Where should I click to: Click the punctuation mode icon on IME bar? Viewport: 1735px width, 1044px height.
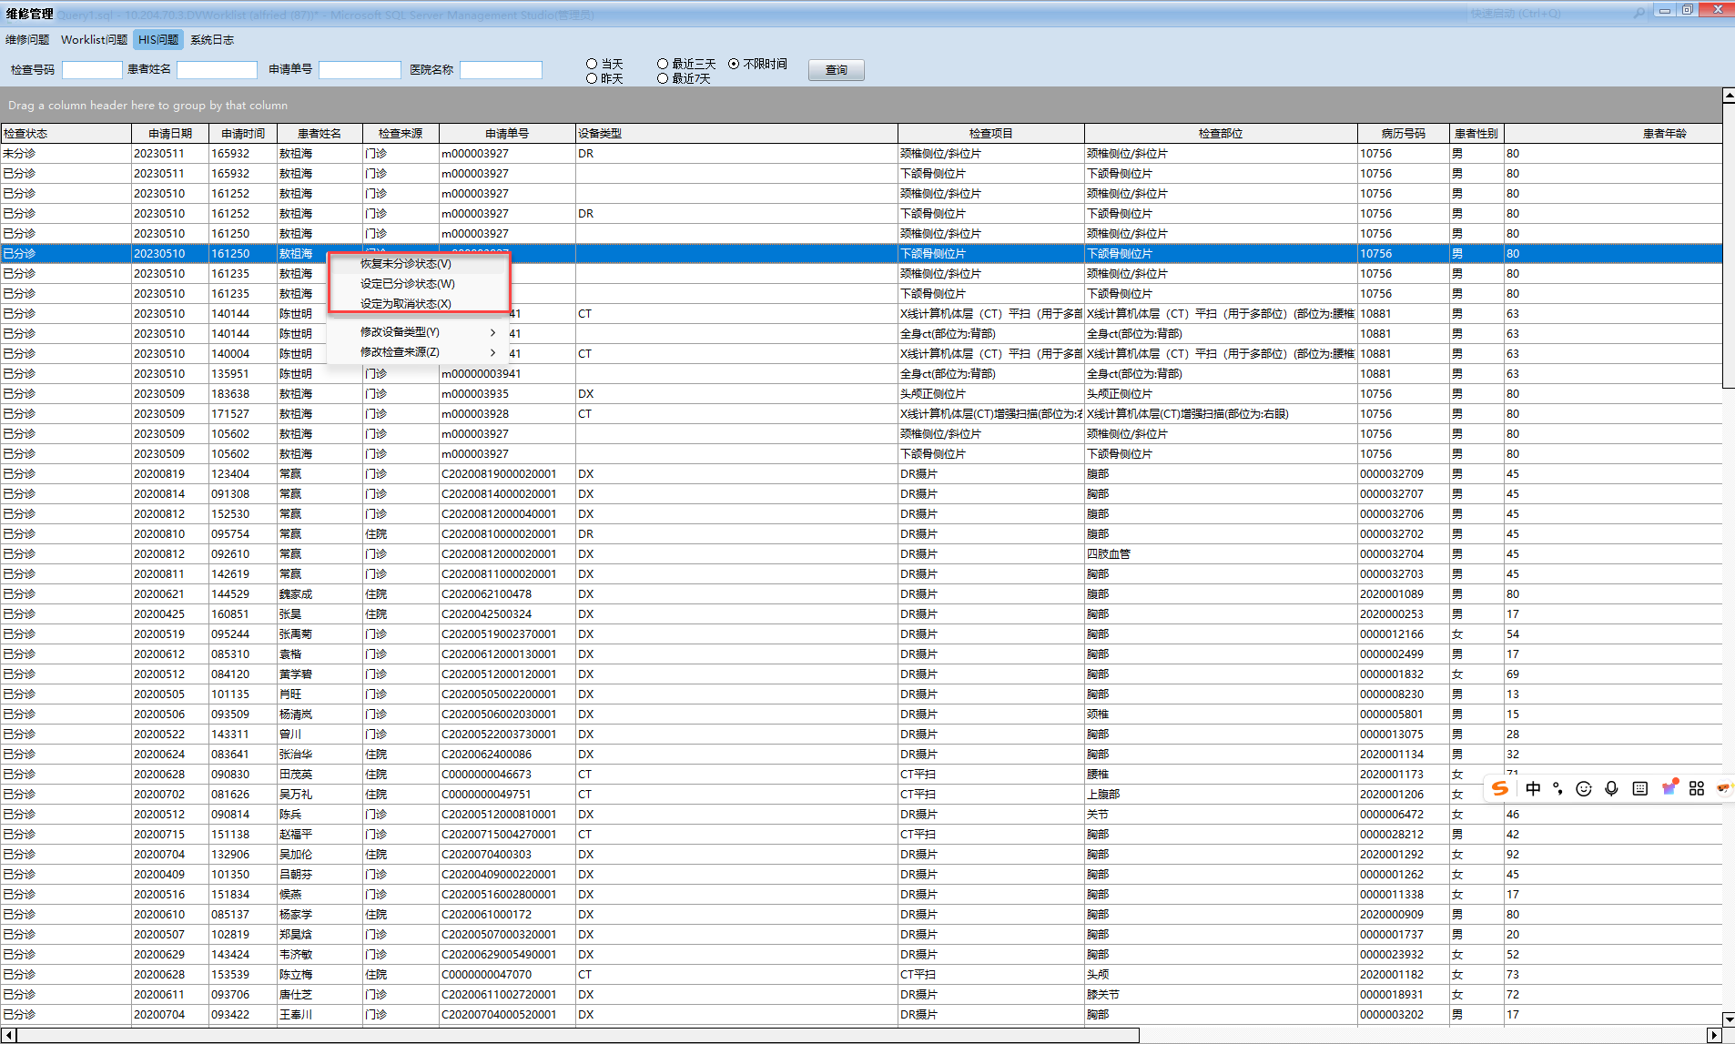coord(1557,788)
